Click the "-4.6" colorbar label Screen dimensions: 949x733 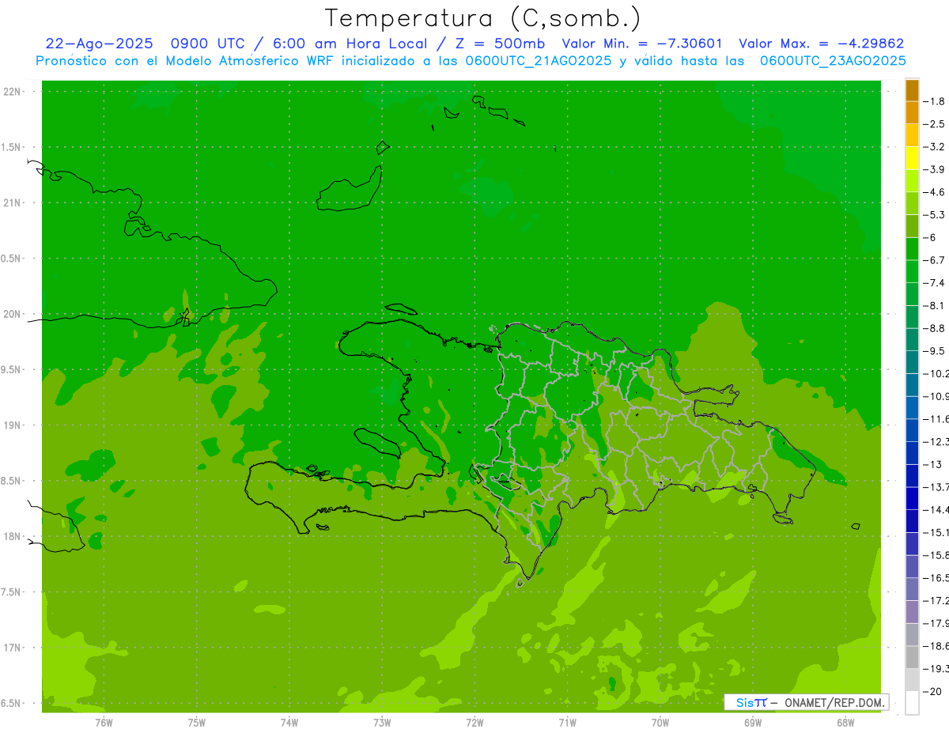[935, 192]
